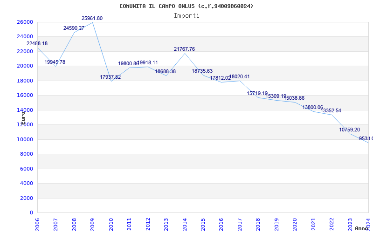Click the 4000 y-axis tick label

27,183
